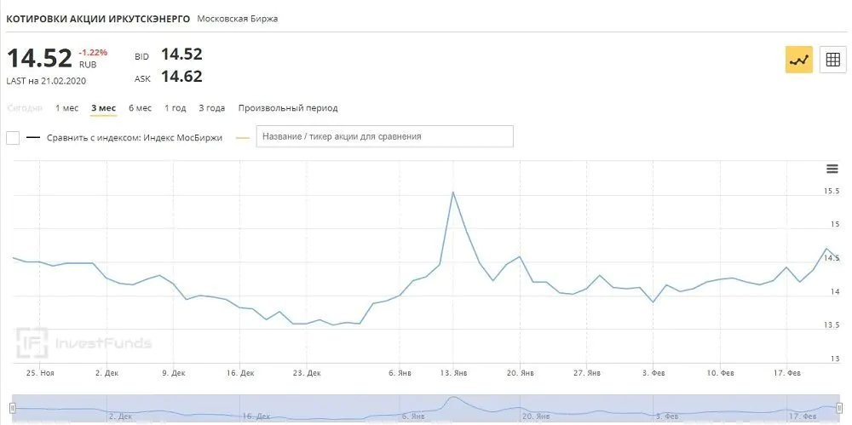Click the right navigator range handle
The image size is (852, 425).
[839, 408]
